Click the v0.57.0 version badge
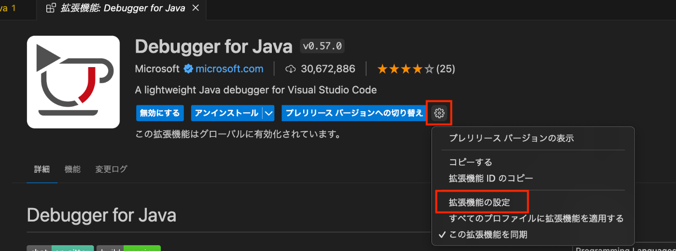This screenshot has width=676, height=251. coord(322,46)
